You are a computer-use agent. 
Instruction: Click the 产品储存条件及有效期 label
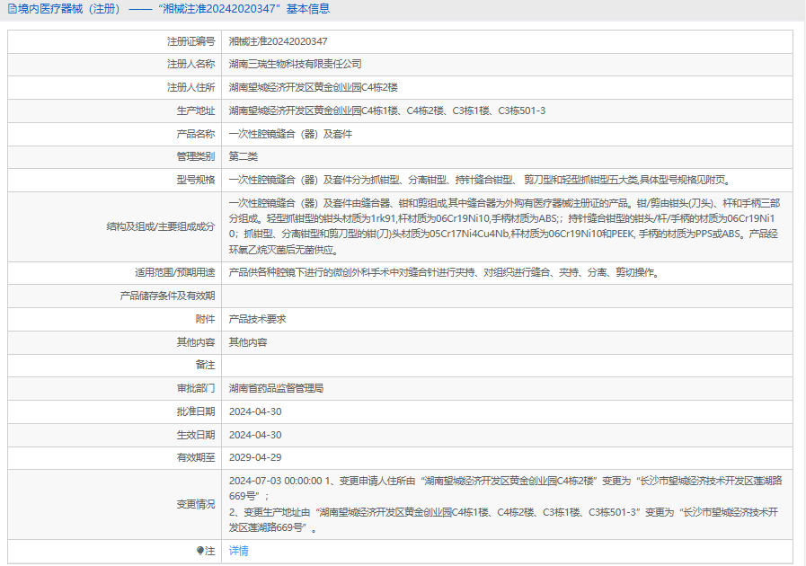tap(167, 296)
